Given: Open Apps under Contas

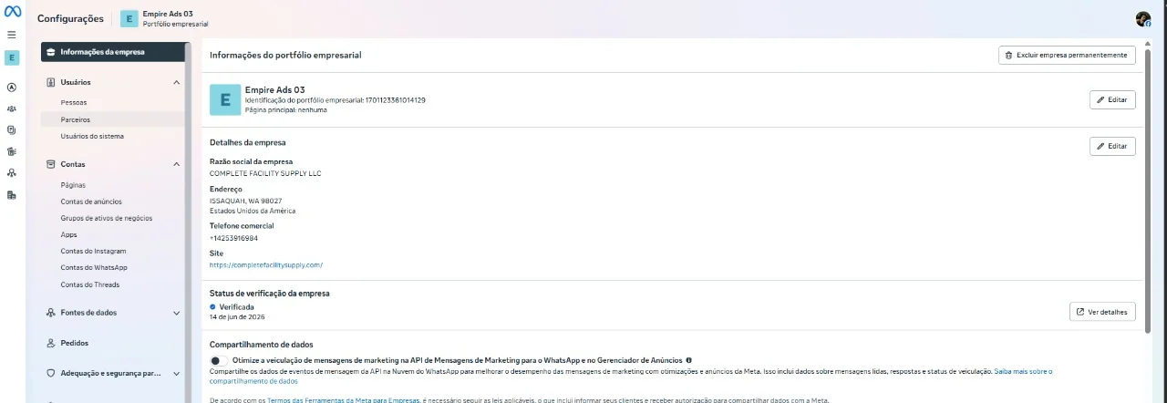Looking at the screenshot, I should [68, 234].
